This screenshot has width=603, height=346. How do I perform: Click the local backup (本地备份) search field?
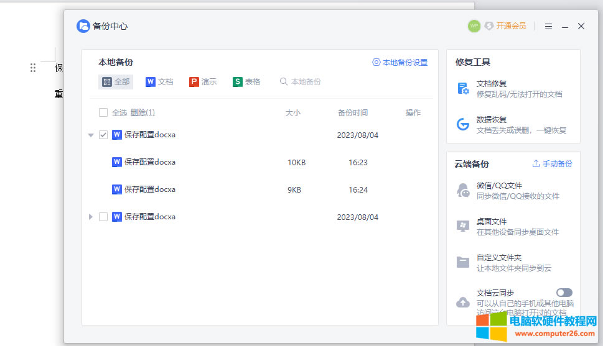click(x=305, y=82)
